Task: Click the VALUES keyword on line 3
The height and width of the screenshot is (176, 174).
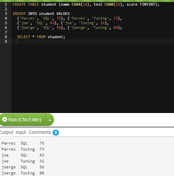Action: coord(63,14)
